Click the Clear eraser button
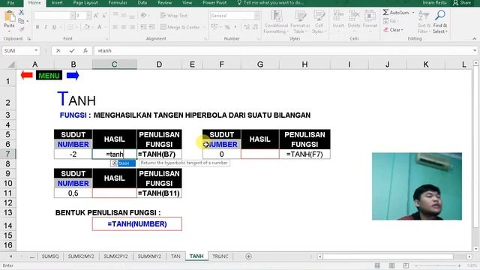 (x=393, y=30)
